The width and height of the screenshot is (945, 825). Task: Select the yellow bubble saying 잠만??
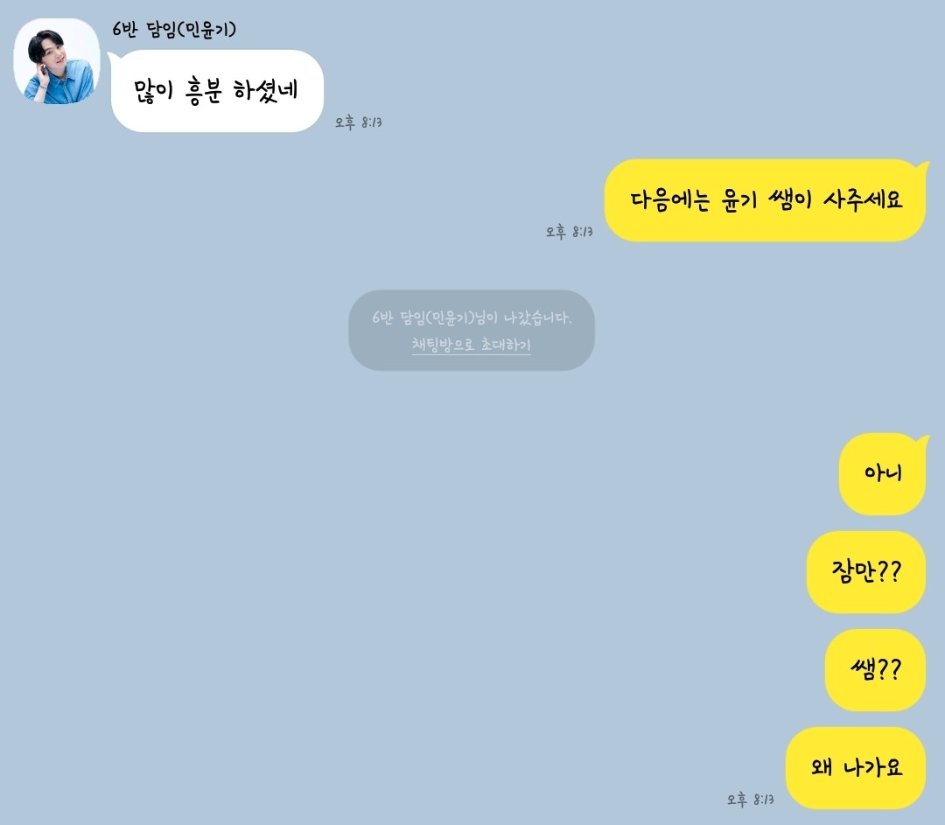click(866, 572)
